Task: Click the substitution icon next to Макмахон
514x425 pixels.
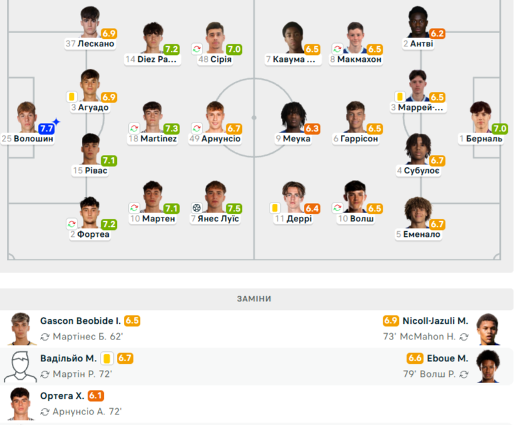Action: click(337, 49)
